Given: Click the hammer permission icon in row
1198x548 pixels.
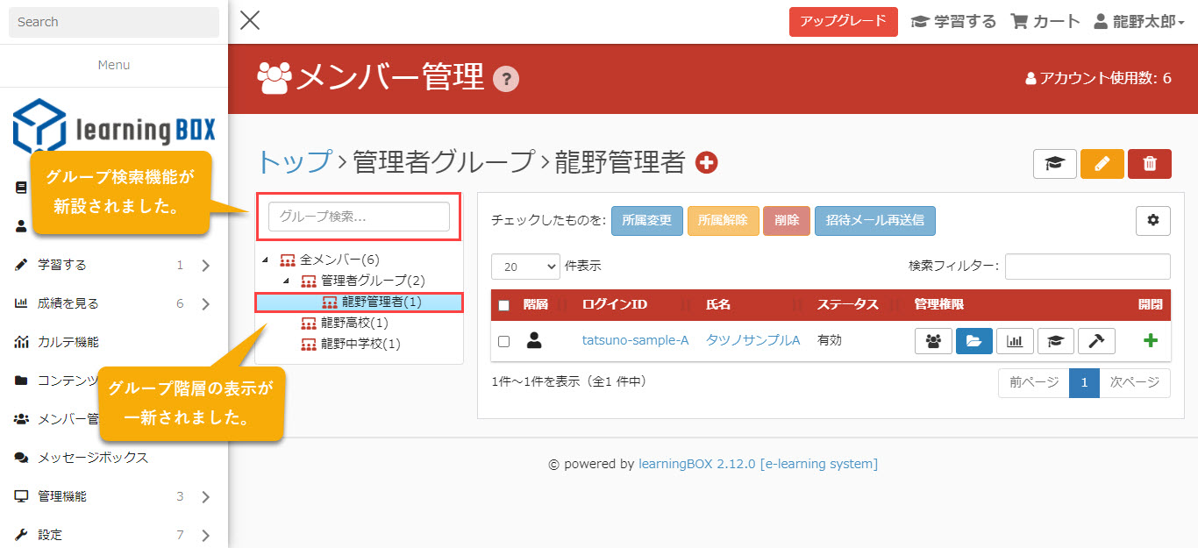Looking at the screenshot, I should (1096, 341).
